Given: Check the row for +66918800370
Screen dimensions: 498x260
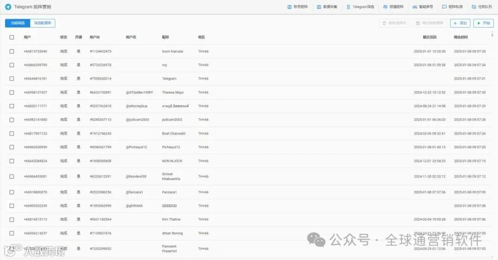Looking at the screenshot, I should click(x=12, y=192).
